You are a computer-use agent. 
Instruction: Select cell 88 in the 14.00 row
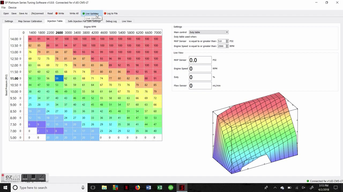(32, 39)
